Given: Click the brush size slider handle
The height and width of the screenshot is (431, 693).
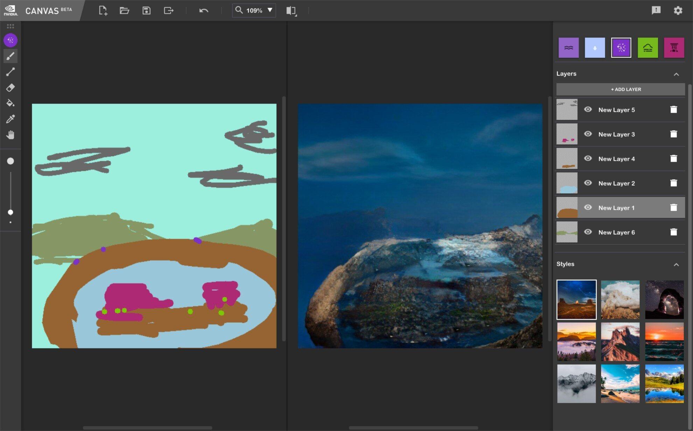Looking at the screenshot, I should pos(10,212).
